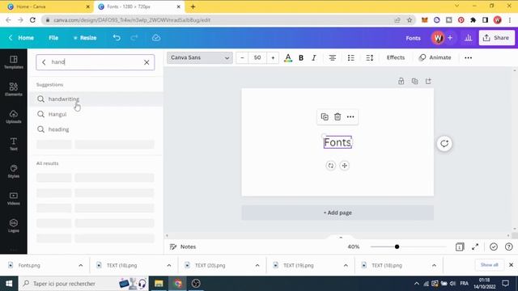
Task: Switch to the Home - Canva browser tab
Action: pyautogui.click(x=46, y=6)
